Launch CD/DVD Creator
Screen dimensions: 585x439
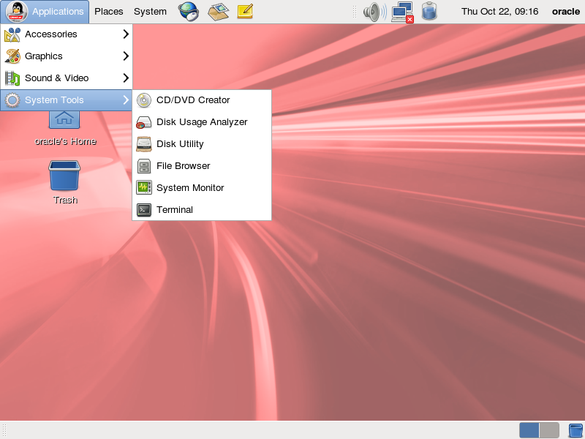[202, 100]
